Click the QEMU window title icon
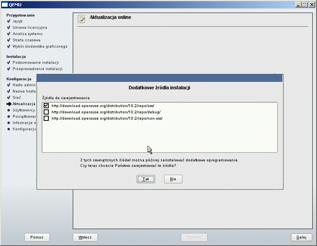This screenshot has width=317, height=246. pyautogui.click(x=4, y=4)
